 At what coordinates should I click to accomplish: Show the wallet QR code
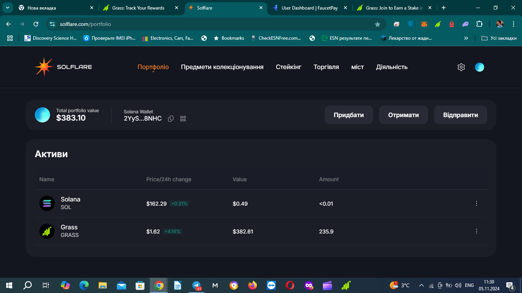[183, 119]
